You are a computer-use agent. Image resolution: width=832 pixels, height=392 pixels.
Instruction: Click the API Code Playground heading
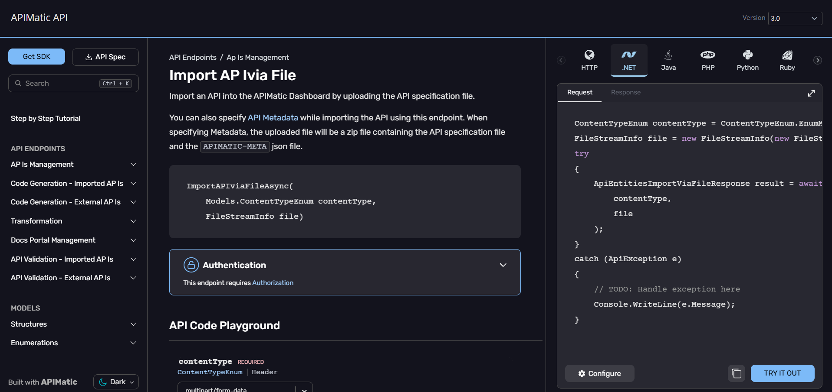[x=224, y=326]
